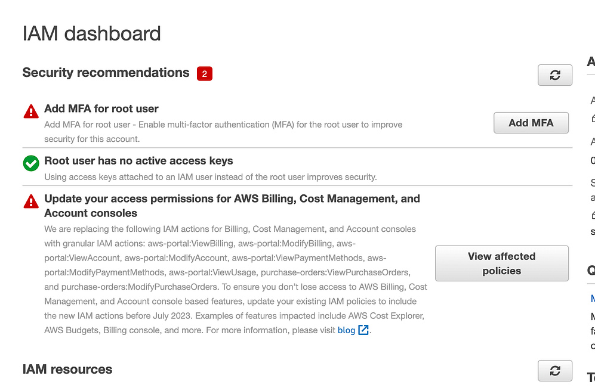Select the IAM dashboard page title
This screenshot has width=595, height=388.
[x=91, y=33]
